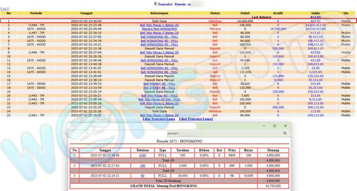Open Beli HONGKONG BB - FULL link
Screen dimensions: 357x191
tap(159, 72)
